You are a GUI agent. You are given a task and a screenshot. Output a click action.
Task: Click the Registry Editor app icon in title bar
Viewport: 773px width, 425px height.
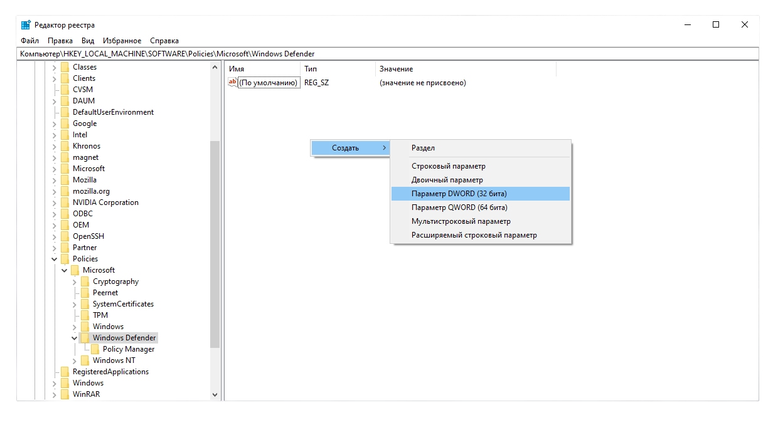coord(26,25)
